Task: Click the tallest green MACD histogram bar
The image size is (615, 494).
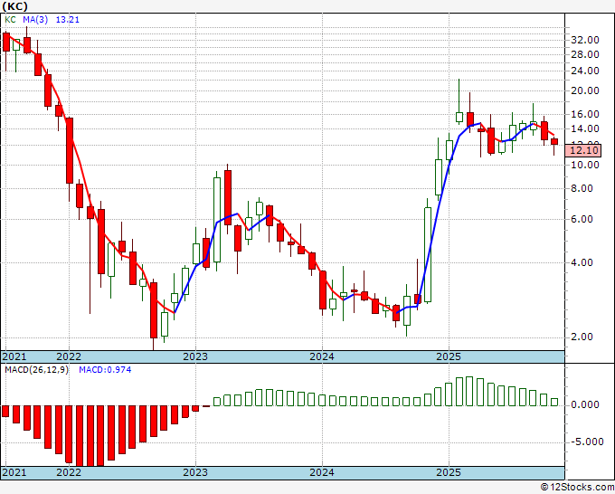Action: (x=469, y=391)
